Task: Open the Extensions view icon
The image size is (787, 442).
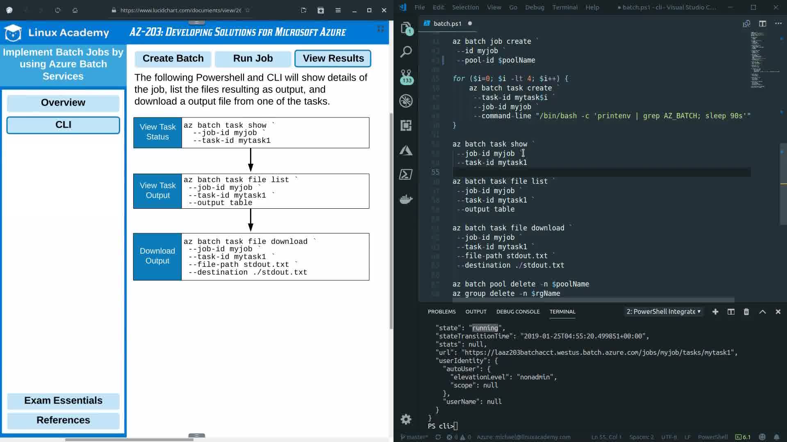Action: click(406, 125)
